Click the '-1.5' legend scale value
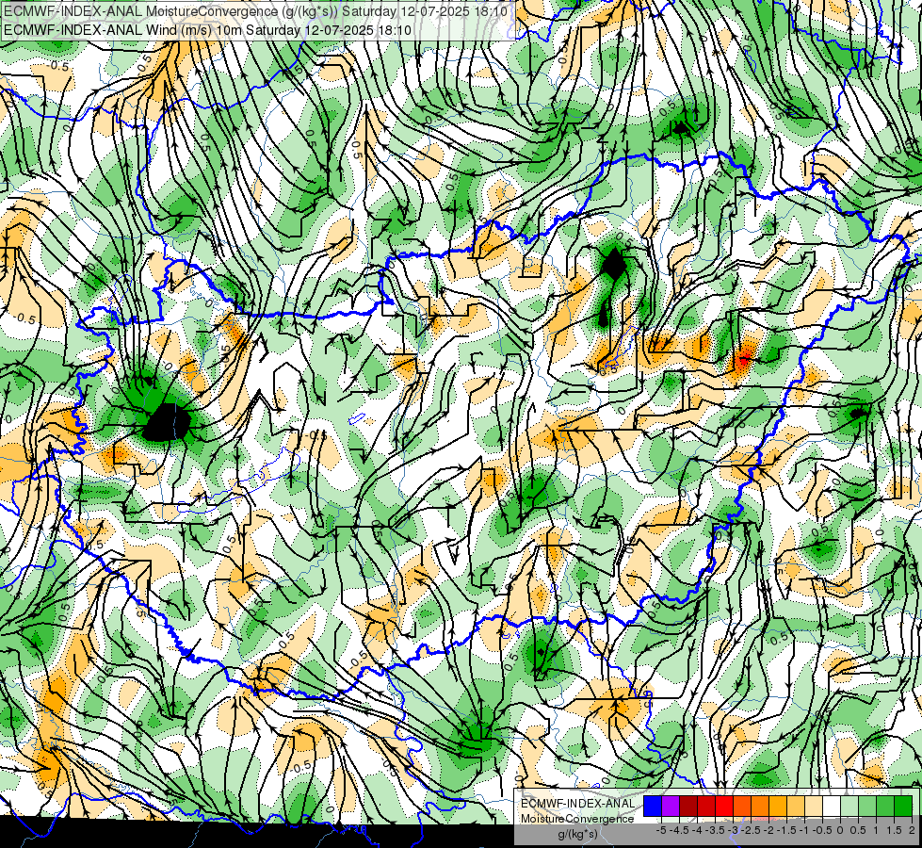 [x=786, y=830]
